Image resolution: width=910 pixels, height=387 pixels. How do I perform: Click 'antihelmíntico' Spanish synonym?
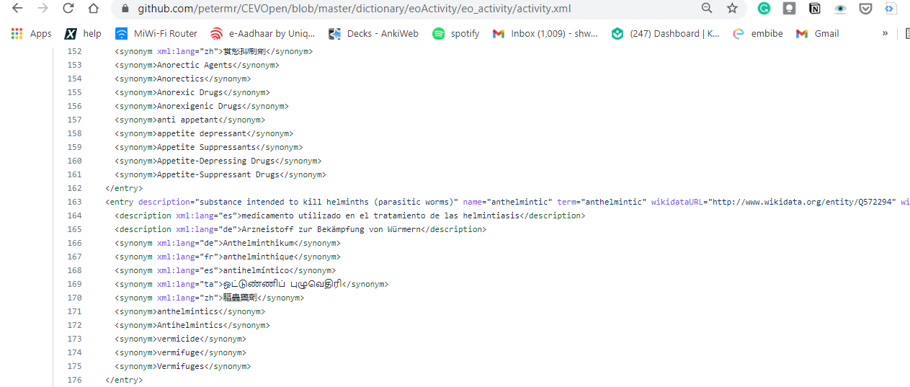click(257, 271)
